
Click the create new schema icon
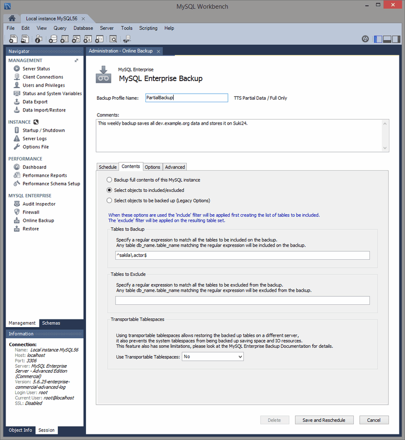point(53,38)
